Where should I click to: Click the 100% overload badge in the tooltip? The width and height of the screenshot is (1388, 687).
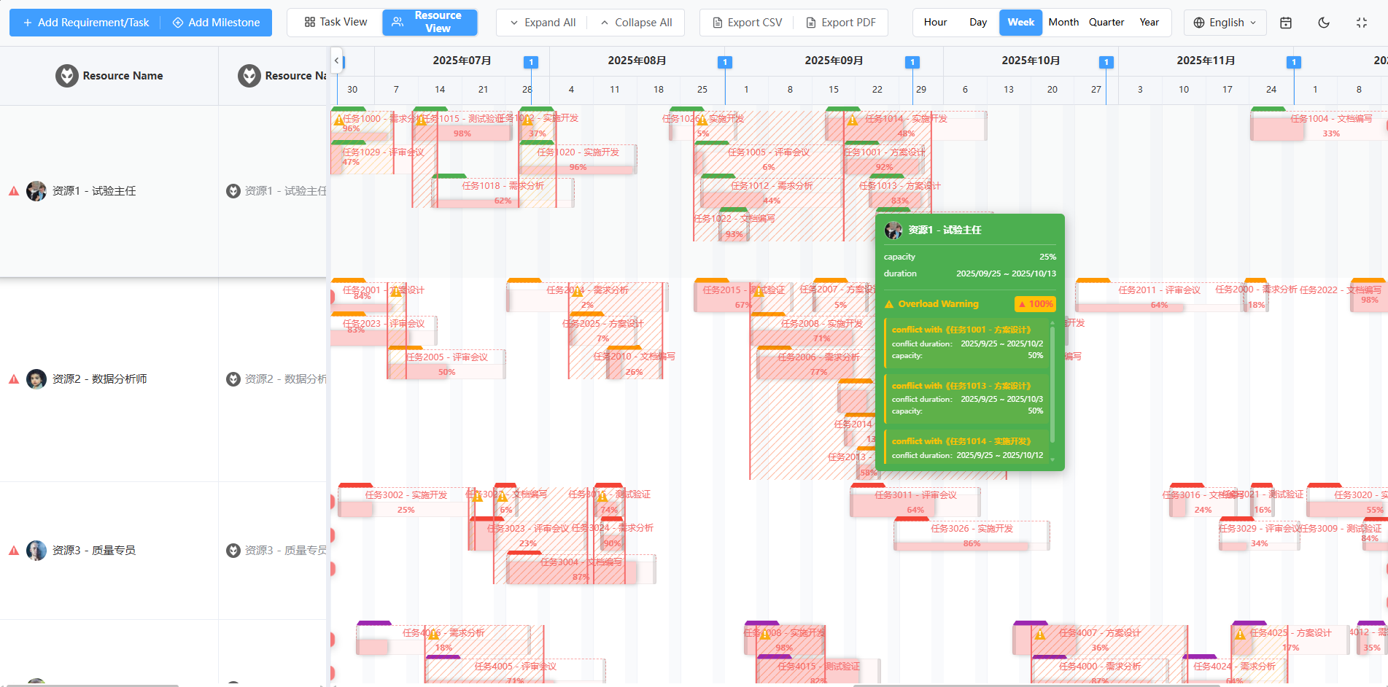click(1035, 304)
